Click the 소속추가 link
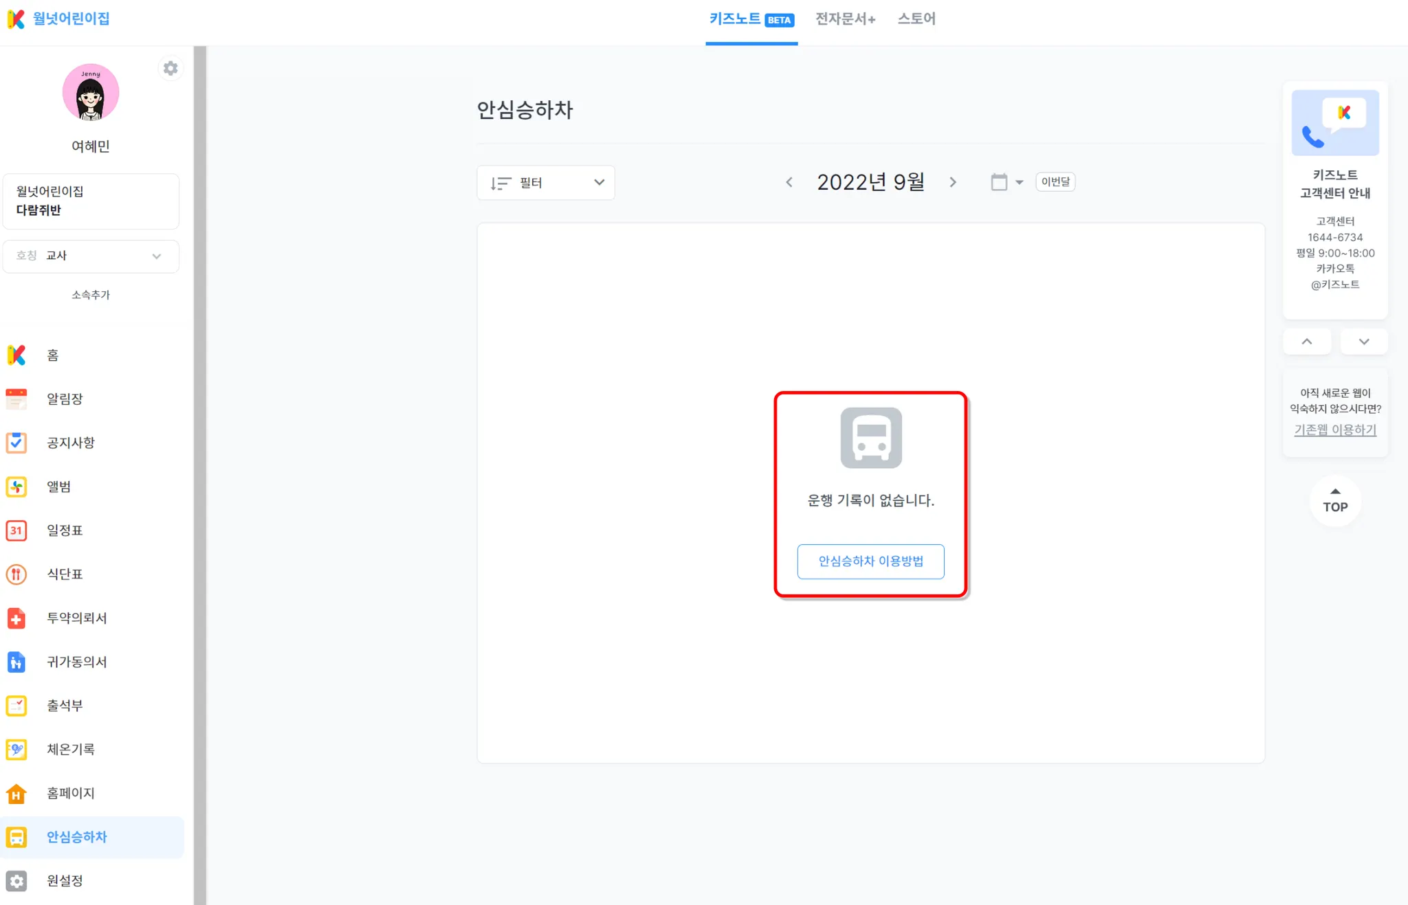This screenshot has height=905, width=1408. point(91,295)
